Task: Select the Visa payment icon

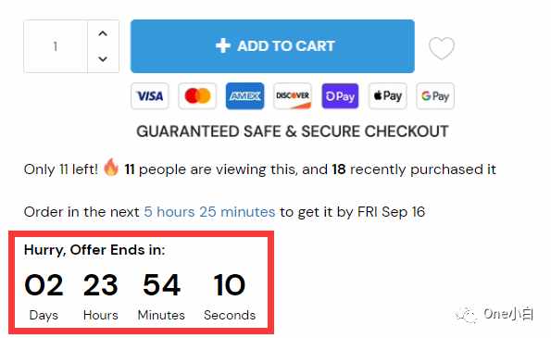Action: click(150, 96)
